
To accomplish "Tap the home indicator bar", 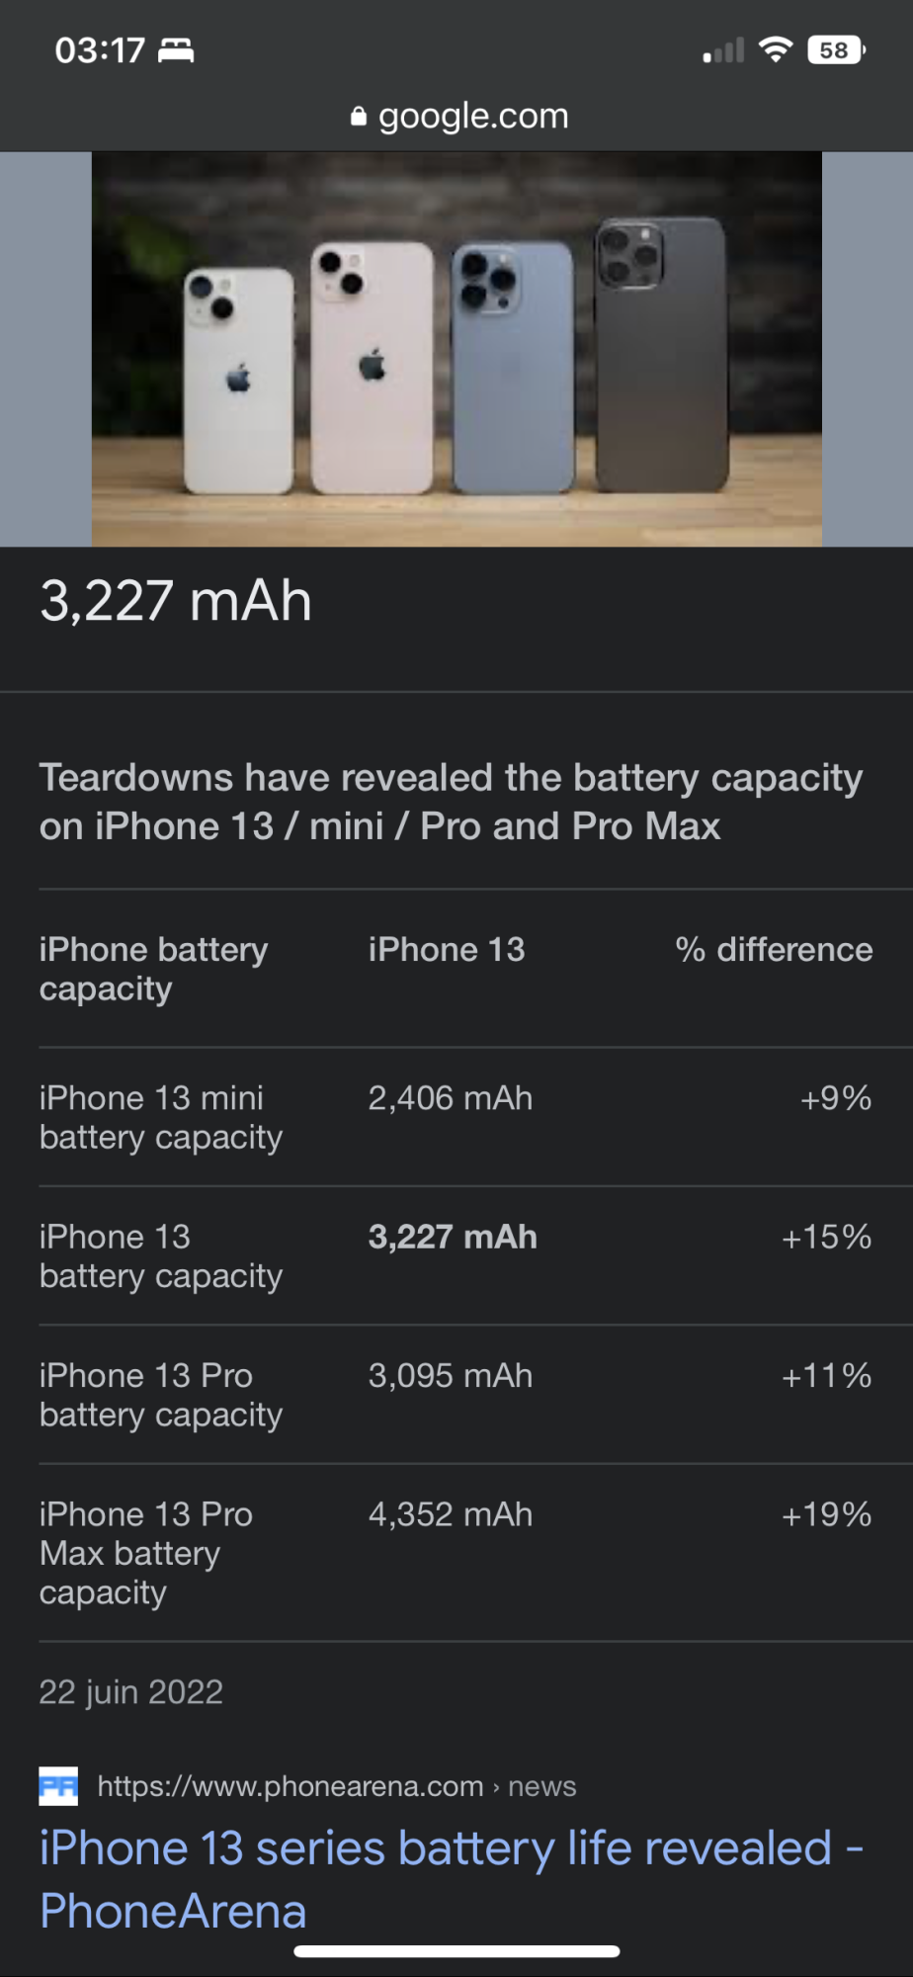I will (x=456, y=1951).
